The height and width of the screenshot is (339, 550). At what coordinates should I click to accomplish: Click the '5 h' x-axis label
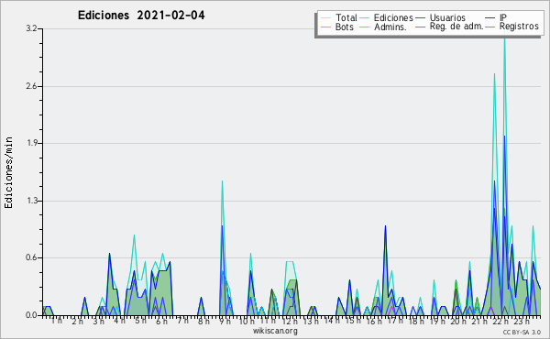(140, 321)
